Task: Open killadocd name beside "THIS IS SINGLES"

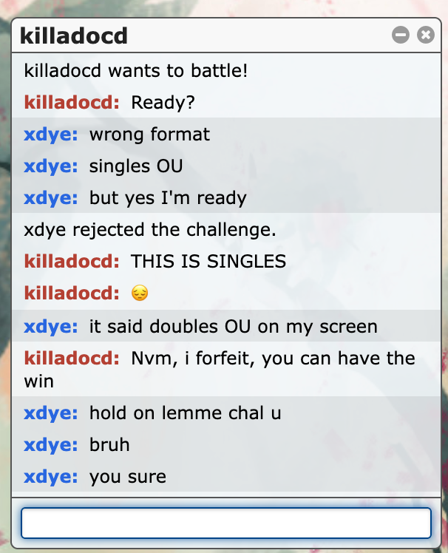Action: coord(72,261)
